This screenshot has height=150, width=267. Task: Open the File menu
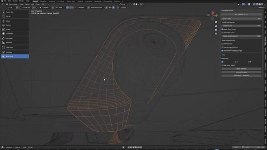[x=5, y=1]
